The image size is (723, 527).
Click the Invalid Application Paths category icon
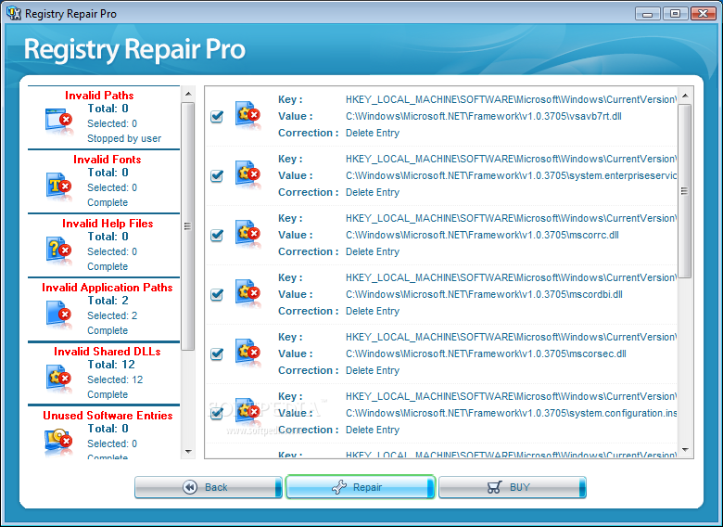(59, 314)
